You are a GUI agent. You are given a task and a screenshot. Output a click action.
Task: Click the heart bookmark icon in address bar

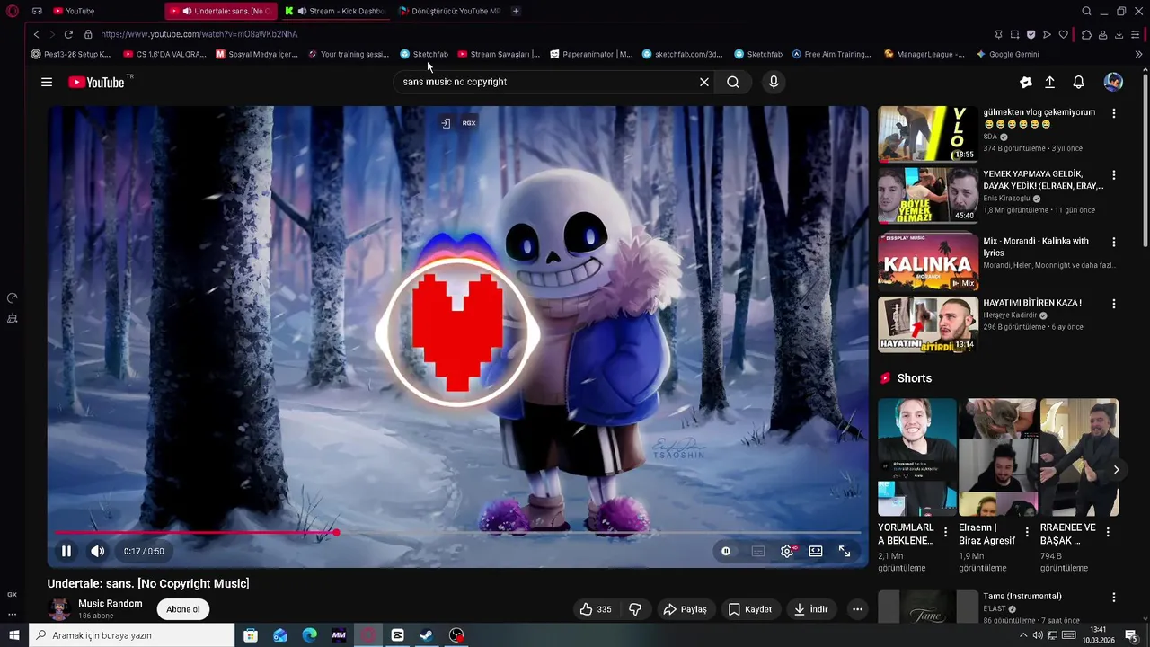(x=1063, y=34)
